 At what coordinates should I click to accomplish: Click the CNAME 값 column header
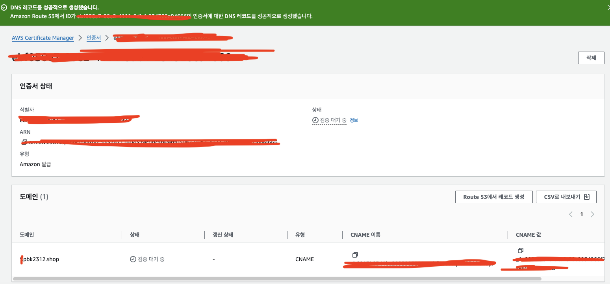(529, 235)
